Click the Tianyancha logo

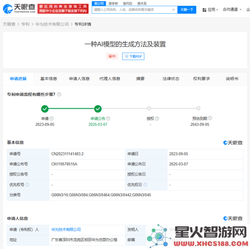[19, 9]
